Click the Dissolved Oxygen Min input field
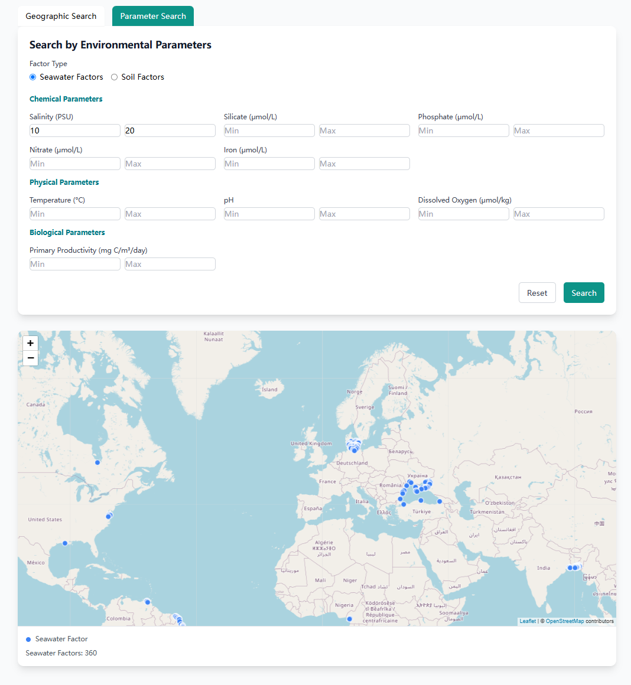This screenshot has width=631, height=685. [464, 214]
